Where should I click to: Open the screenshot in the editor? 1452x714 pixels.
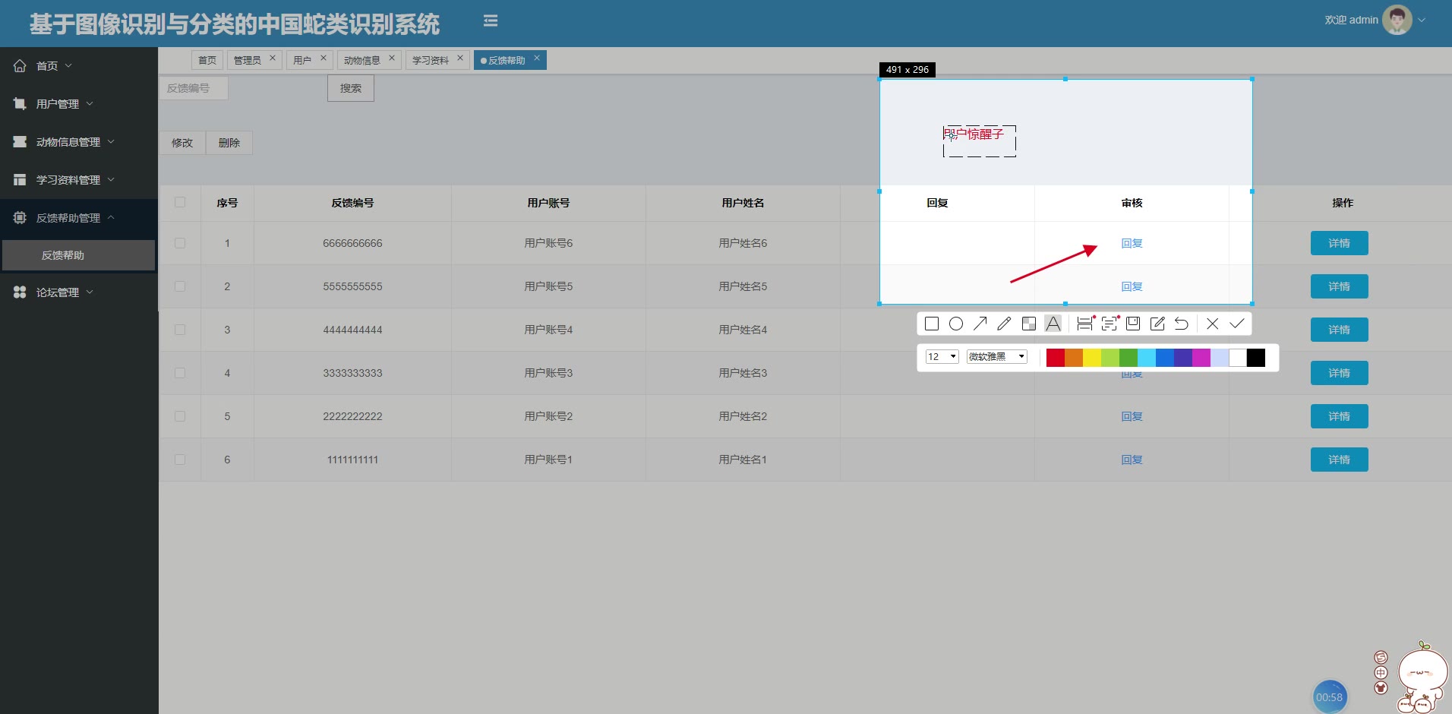1157,324
